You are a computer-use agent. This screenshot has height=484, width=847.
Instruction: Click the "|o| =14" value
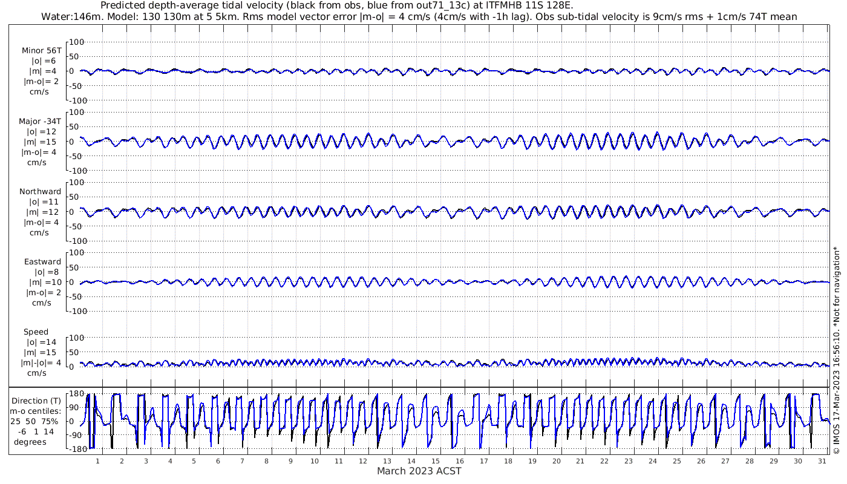pos(42,342)
